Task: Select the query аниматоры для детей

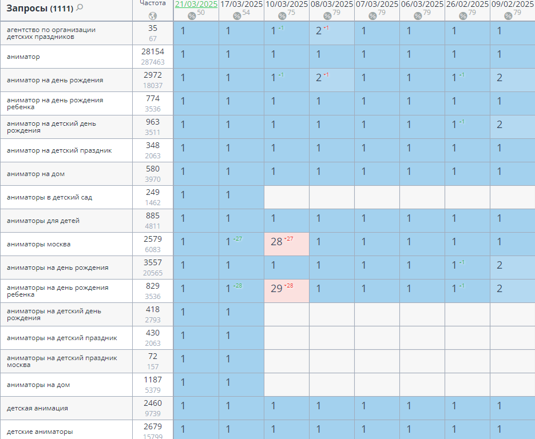Action: click(x=43, y=221)
